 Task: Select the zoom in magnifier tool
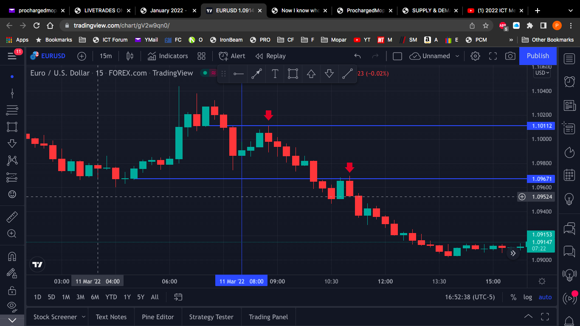tap(12, 233)
